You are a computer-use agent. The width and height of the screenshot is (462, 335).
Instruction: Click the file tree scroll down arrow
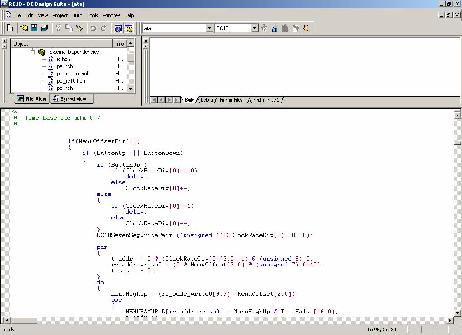click(131, 88)
